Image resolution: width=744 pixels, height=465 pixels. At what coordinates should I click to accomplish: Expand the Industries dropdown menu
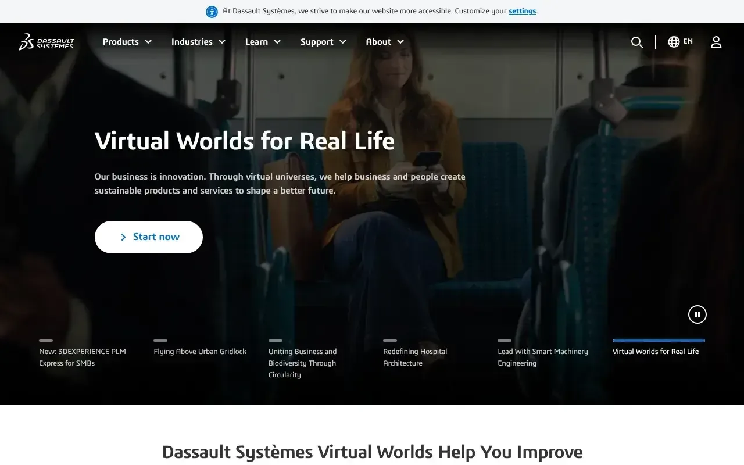coord(198,41)
